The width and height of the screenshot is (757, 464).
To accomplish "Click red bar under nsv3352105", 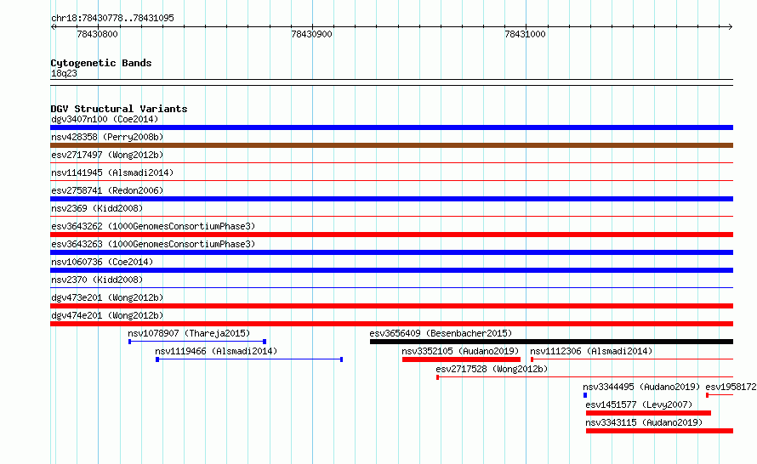I will 461,359.
